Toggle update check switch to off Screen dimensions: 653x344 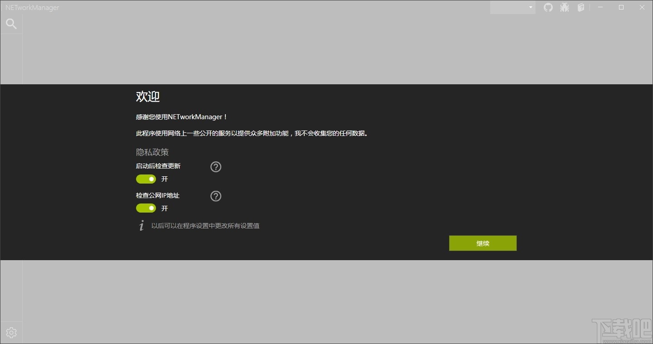pyautogui.click(x=146, y=179)
